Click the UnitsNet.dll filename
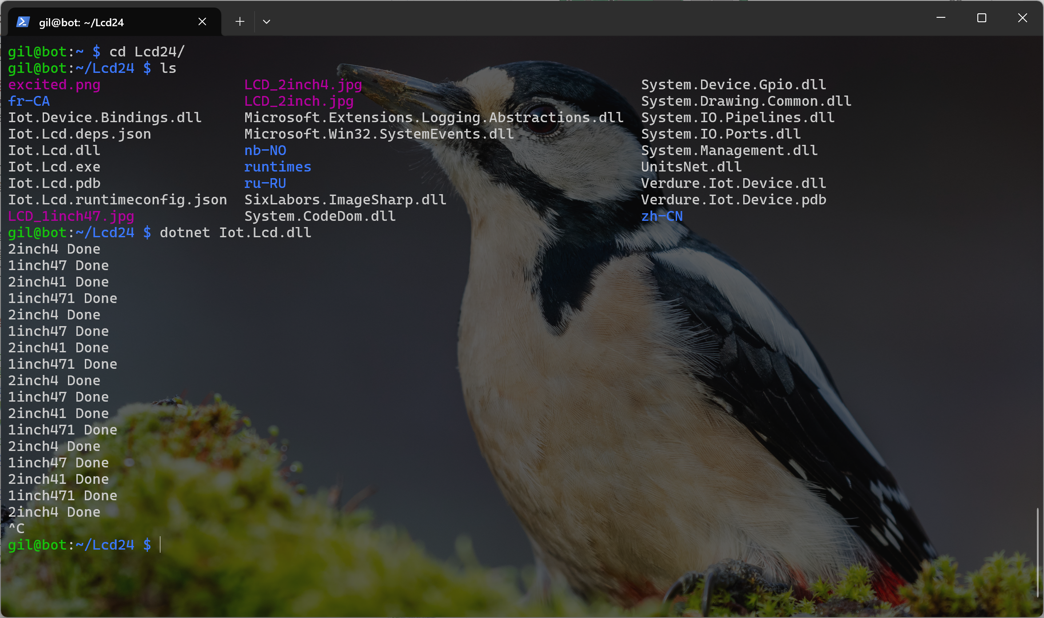Screen dimensions: 1044x618 (x=691, y=167)
